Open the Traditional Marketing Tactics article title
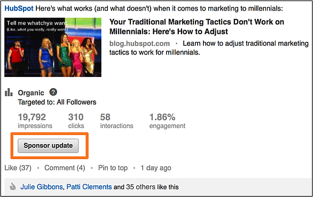Viewport: 313px width, 197px height. pos(197,27)
